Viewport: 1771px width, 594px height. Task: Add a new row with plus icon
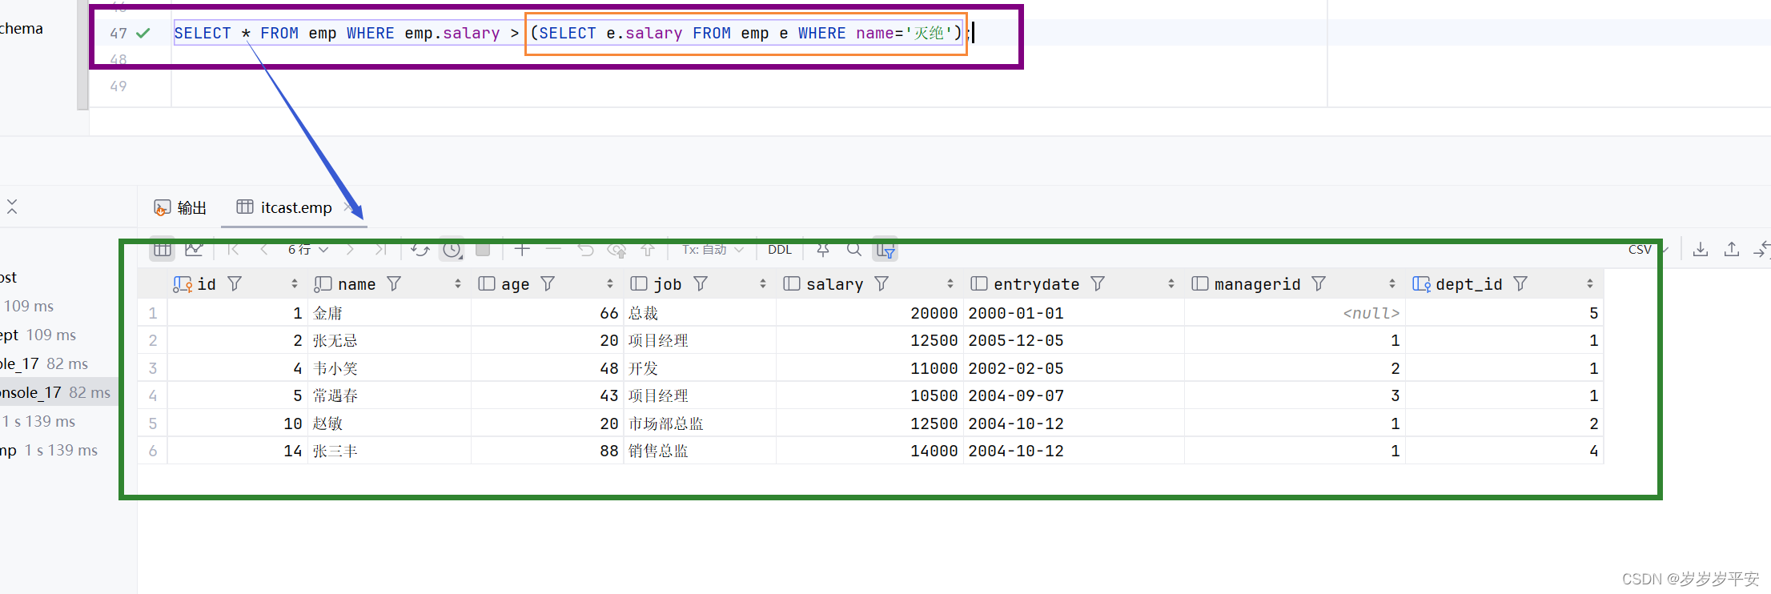click(522, 250)
